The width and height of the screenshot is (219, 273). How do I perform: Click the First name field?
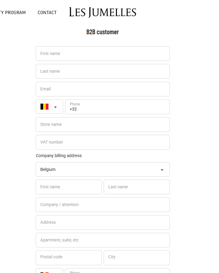tap(102, 53)
